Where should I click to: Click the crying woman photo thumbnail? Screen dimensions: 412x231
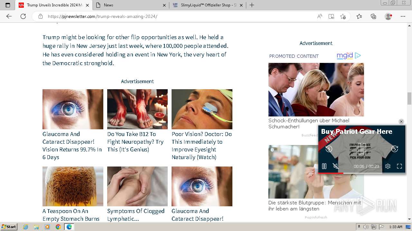pos(316,90)
